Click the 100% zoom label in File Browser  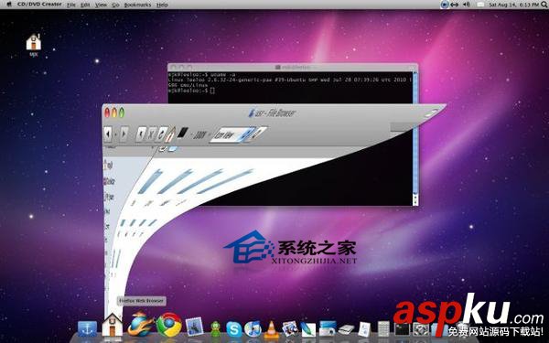(x=199, y=134)
